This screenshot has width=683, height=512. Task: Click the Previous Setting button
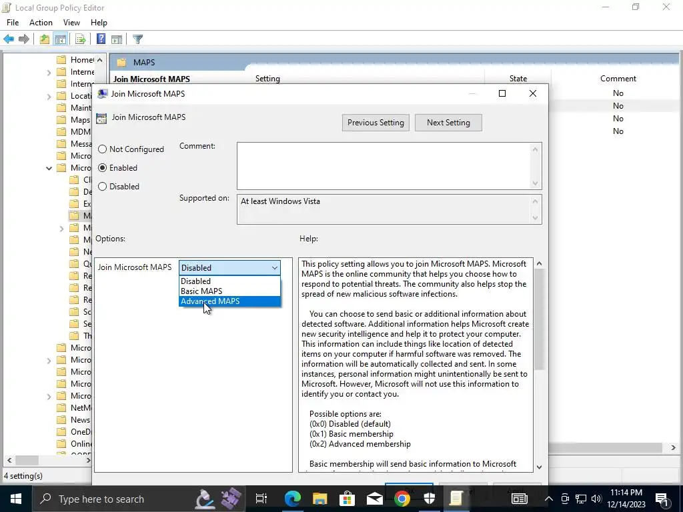point(376,123)
